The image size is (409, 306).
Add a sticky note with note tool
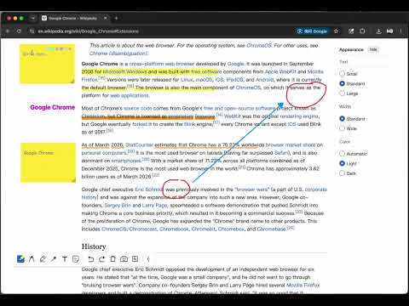(76, 259)
